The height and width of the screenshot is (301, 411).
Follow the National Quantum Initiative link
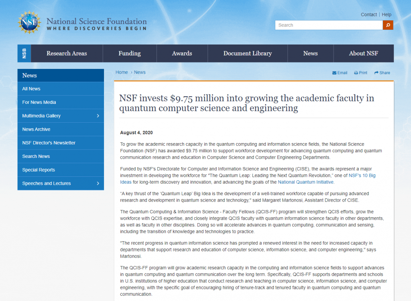tap(305, 182)
